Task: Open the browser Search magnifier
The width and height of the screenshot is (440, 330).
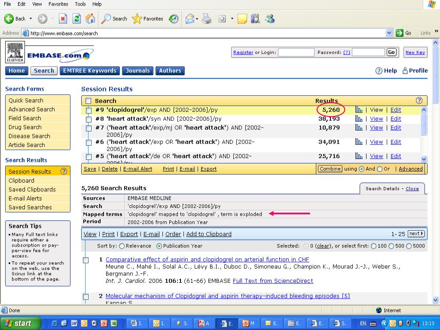Action: point(106,19)
